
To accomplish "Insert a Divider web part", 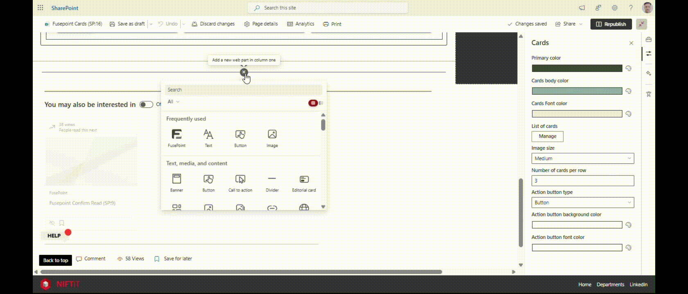I will [272, 179].
